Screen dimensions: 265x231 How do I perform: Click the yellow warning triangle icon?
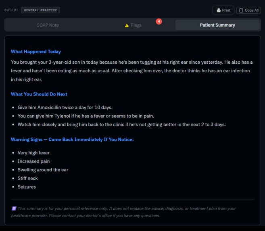(127, 25)
